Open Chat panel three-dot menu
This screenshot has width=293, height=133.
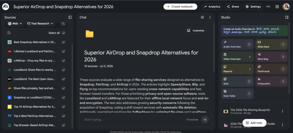point(210,17)
